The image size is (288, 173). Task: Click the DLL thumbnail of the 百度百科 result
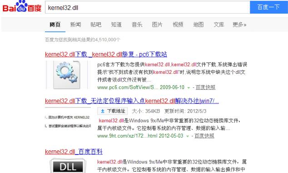click(68, 166)
